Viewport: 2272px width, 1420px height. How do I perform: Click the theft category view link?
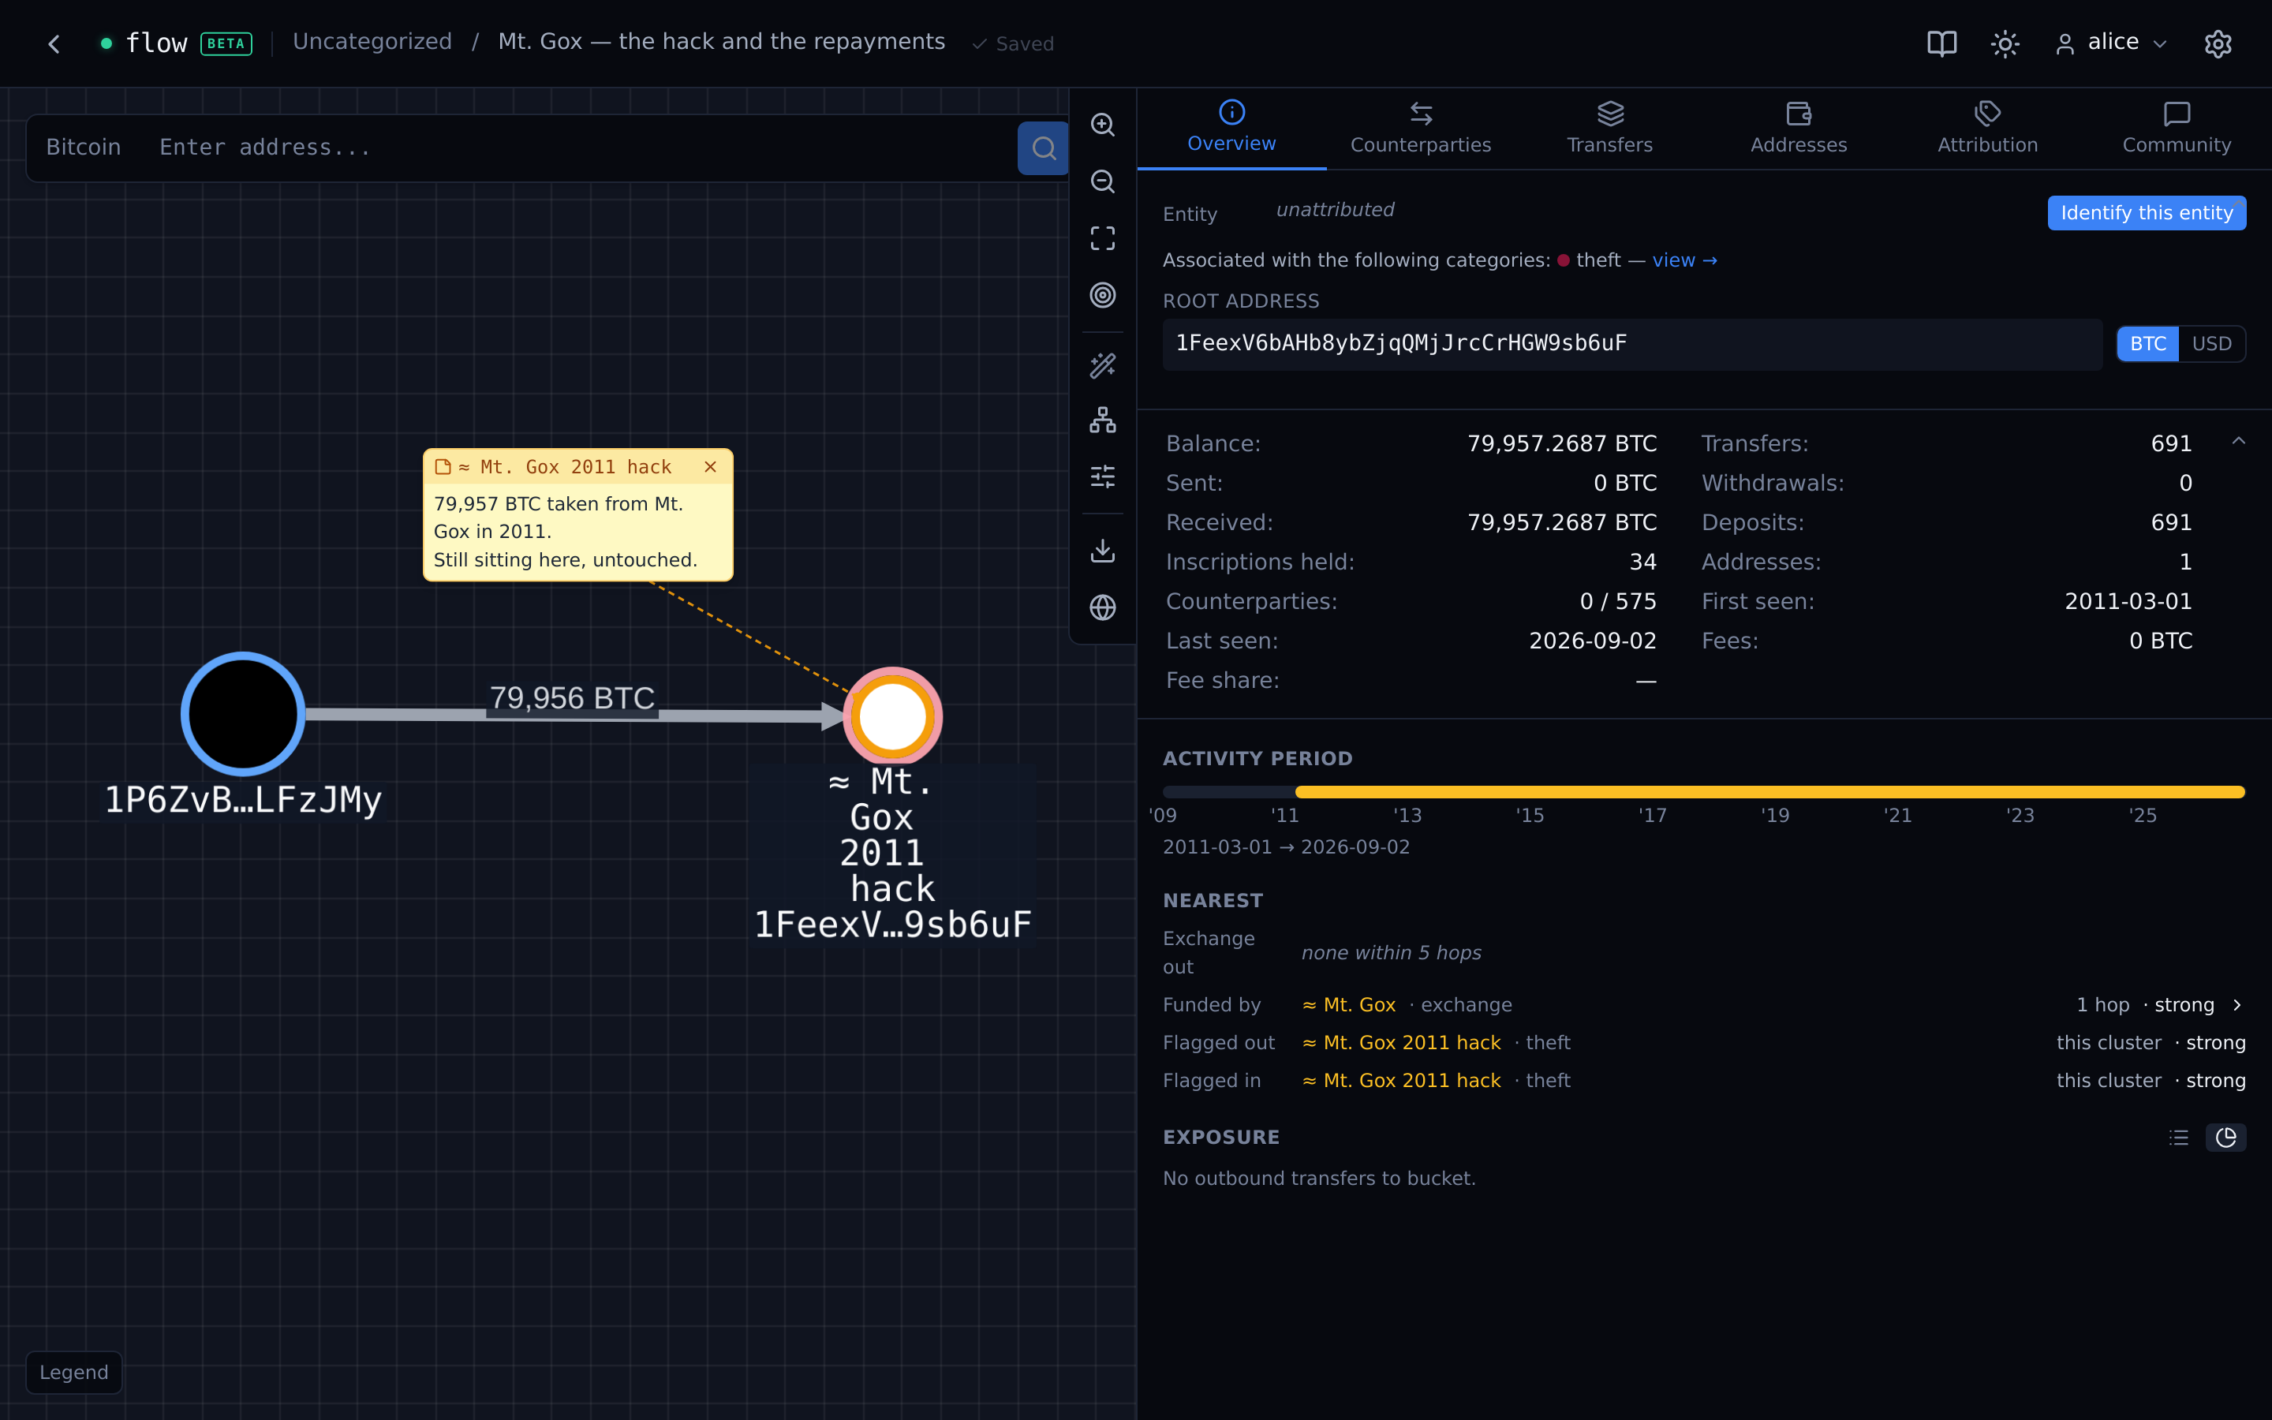1684,260
